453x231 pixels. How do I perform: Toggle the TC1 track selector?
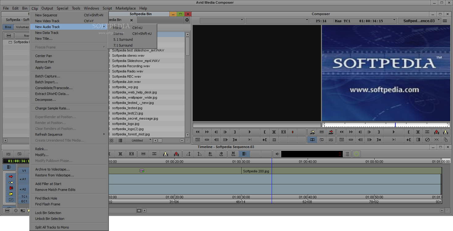[24, 196]
